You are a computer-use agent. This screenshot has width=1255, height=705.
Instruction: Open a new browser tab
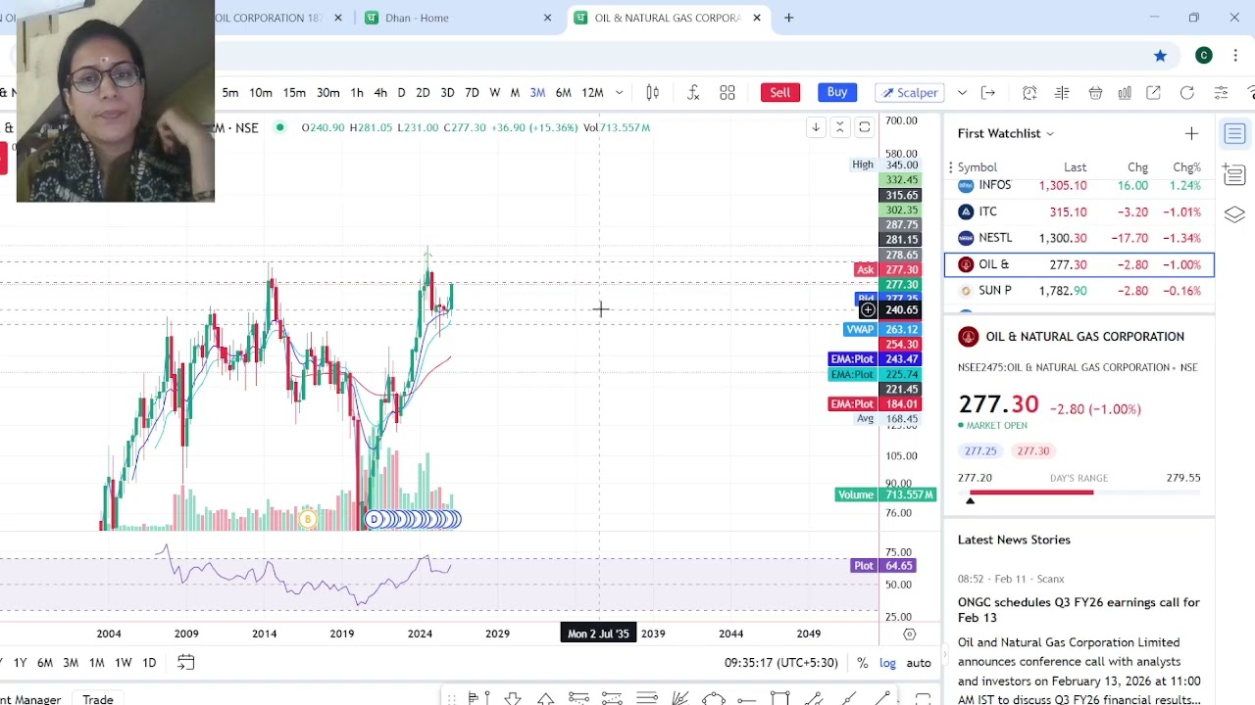tap(788, 18)
